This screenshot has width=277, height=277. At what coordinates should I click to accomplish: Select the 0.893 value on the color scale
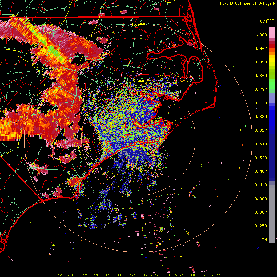coord(261,62)
